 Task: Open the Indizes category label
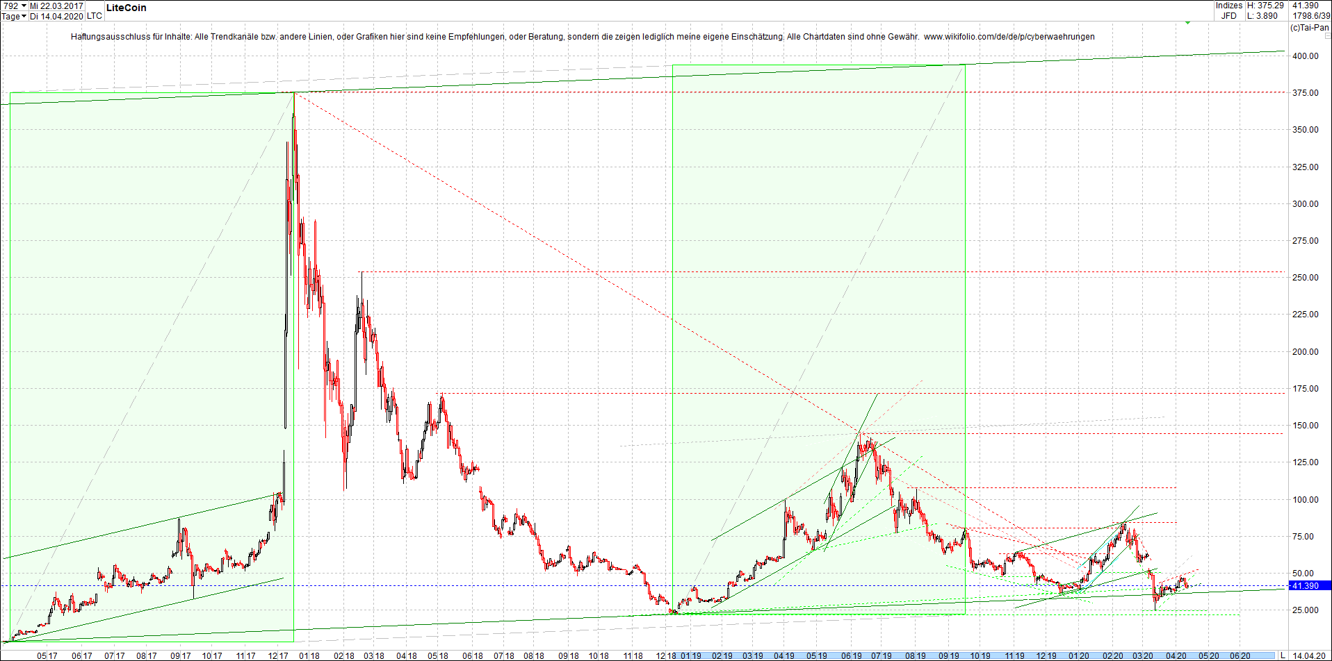coord(1228,6)
